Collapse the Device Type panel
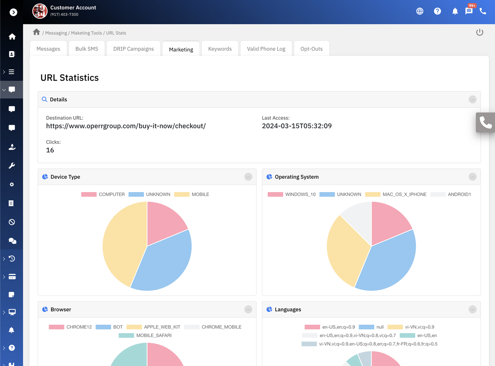495x366 pixels. coord(248,177)
